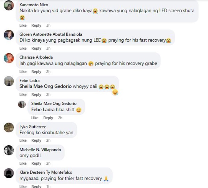Open Klare Desteen Ty Montefalco name link
The image size is (208, 188).
pos(46,172)
